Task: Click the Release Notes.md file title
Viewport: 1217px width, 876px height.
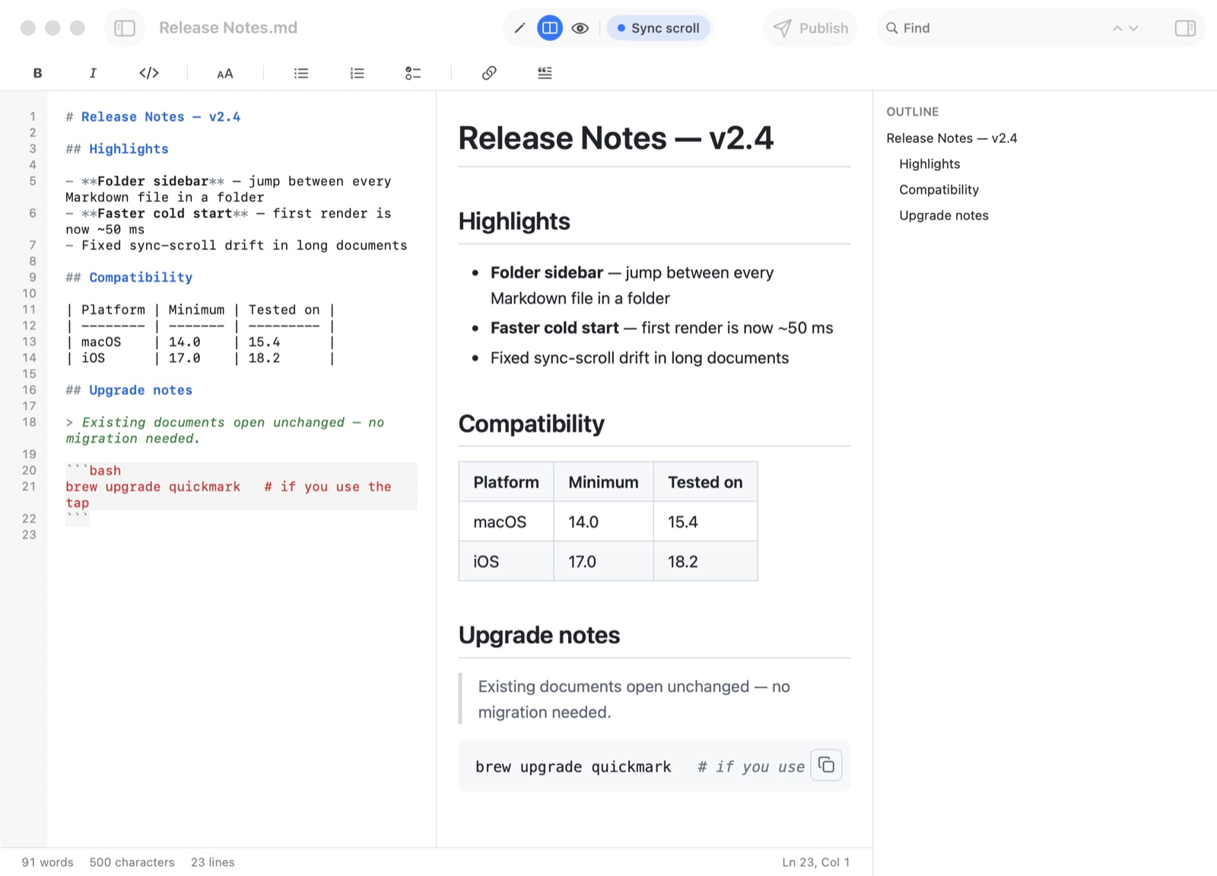Action: pyautogui.click(x=228, y=28)
